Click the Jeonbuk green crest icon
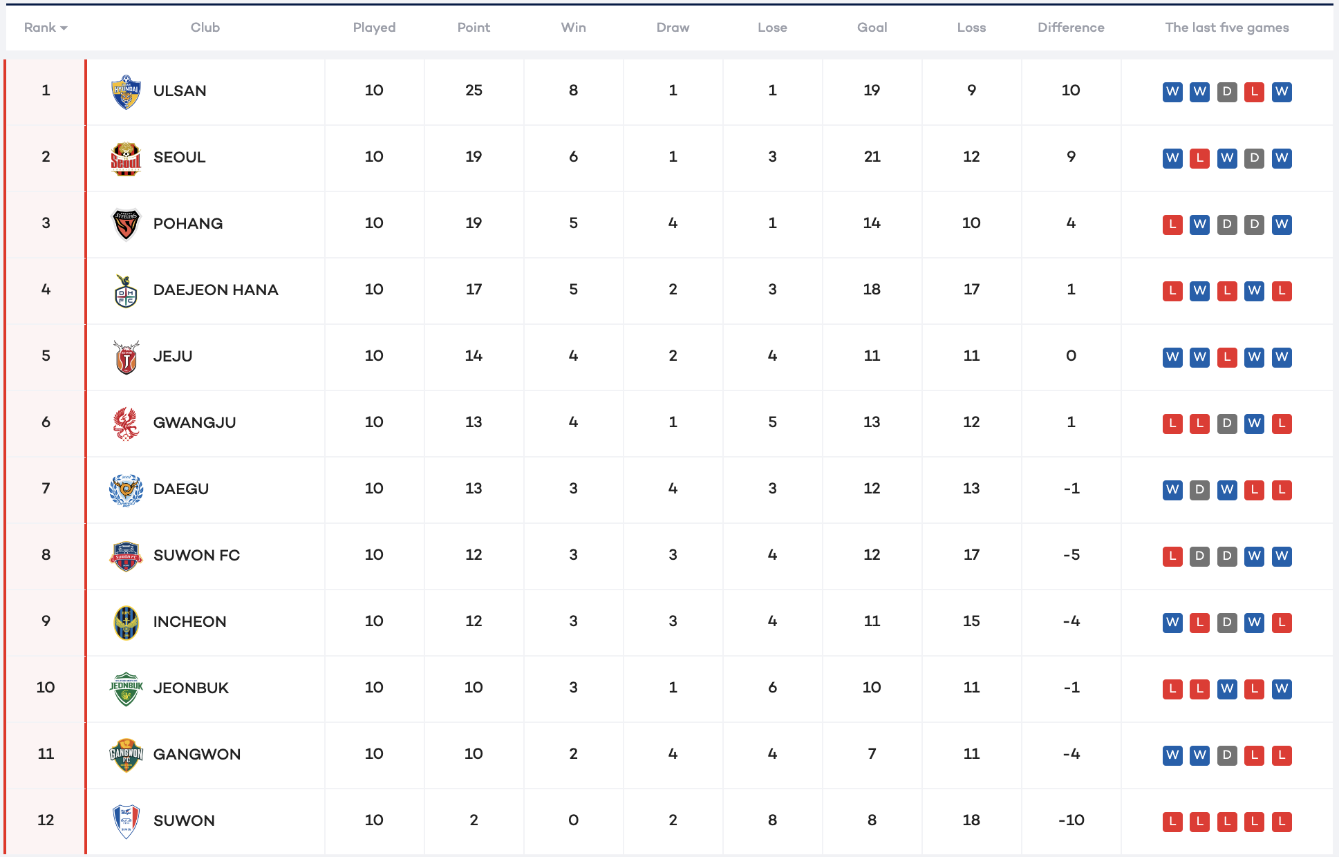This screenshot has width=1339, height=857. (126, 688)
